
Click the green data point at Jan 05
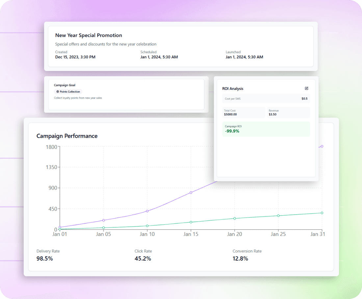coord(103,228)
